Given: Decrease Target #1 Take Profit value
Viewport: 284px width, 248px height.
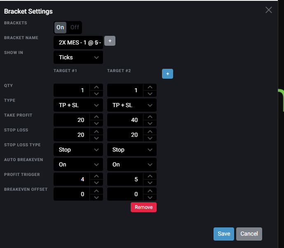Looking at the screenshot, I should pyautogui.click(x=96, y=123).
